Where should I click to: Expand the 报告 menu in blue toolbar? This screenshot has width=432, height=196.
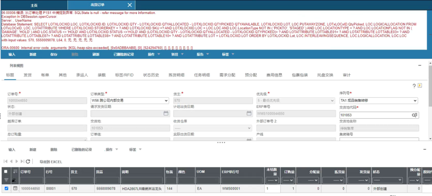point(203,54)
